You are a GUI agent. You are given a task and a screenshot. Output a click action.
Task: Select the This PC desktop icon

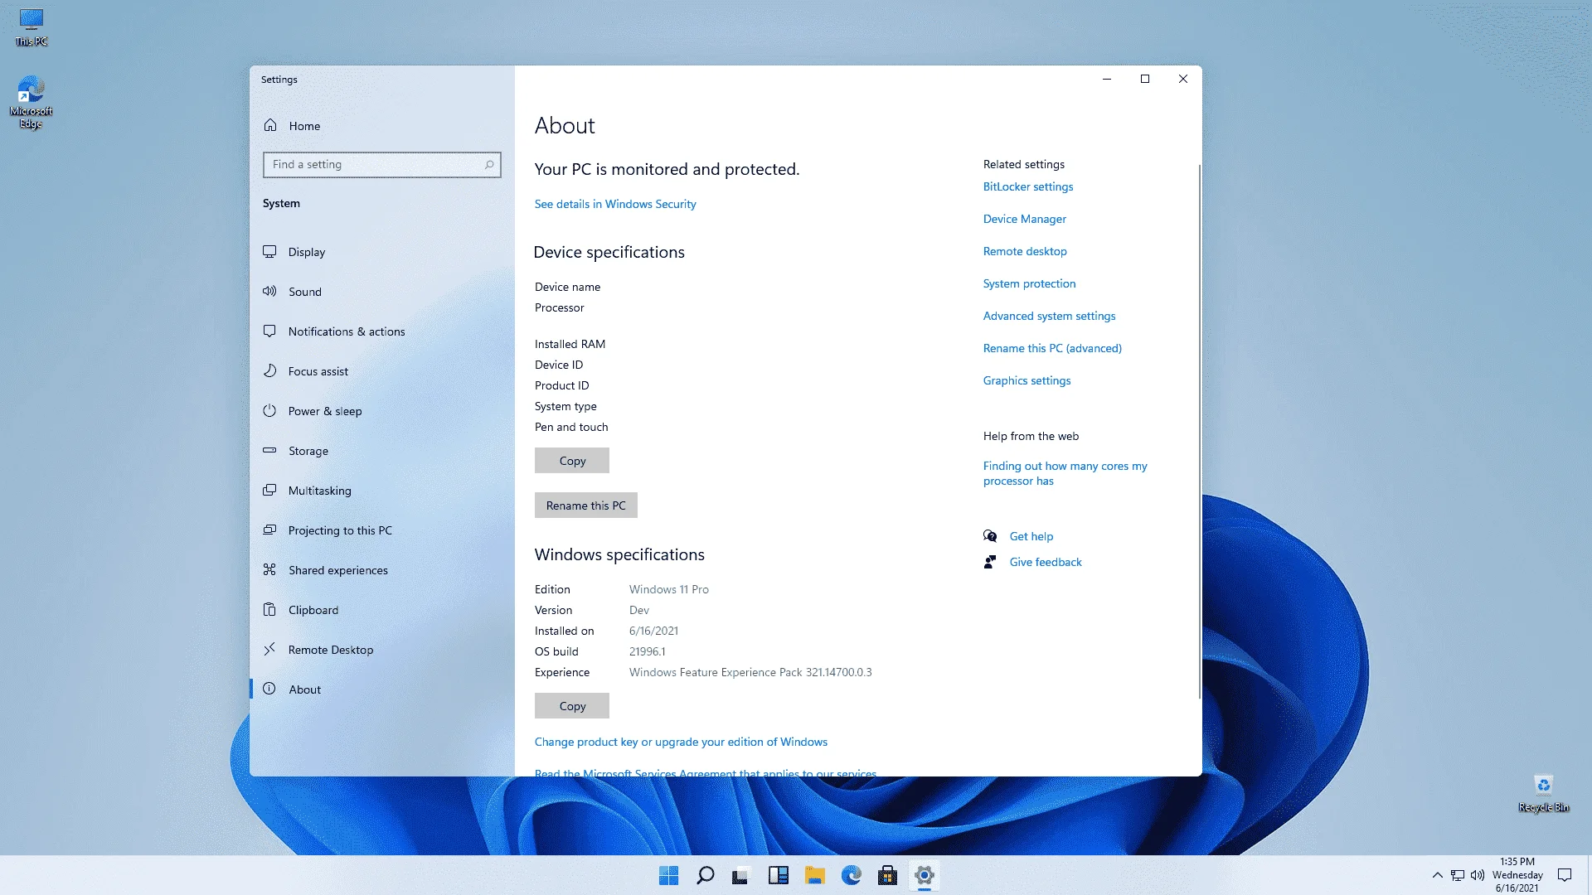point(32,27)
